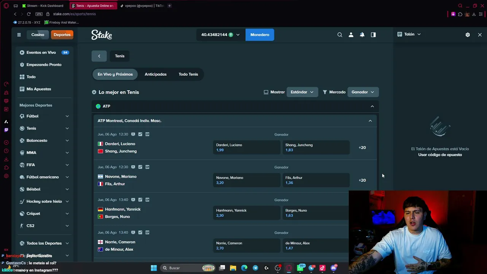Switch to the Stream - Kick Dashboard tab
The height and width of the screenshot is (274, 487).
tap(43, 6)
